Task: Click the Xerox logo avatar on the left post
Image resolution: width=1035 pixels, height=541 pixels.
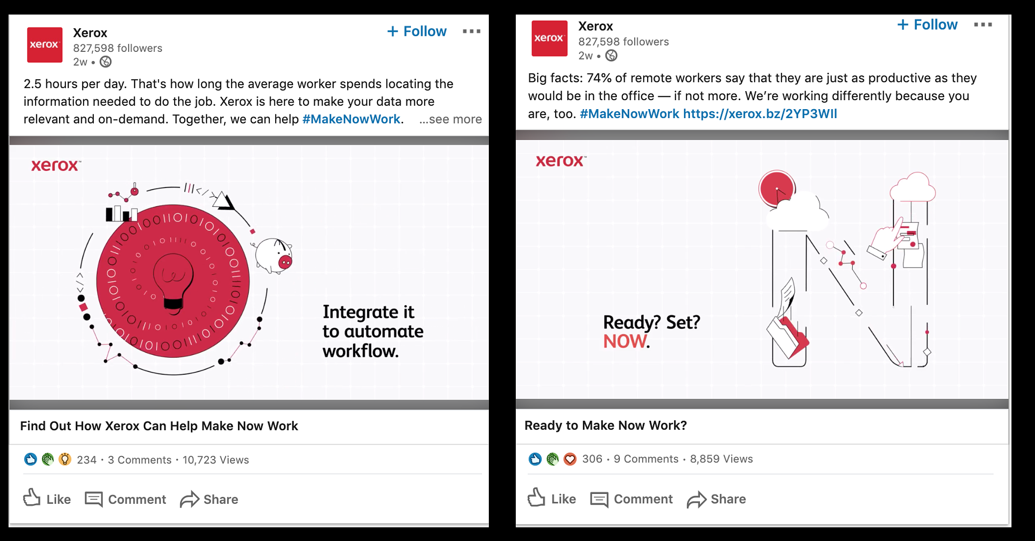Action: click(45, 45)
